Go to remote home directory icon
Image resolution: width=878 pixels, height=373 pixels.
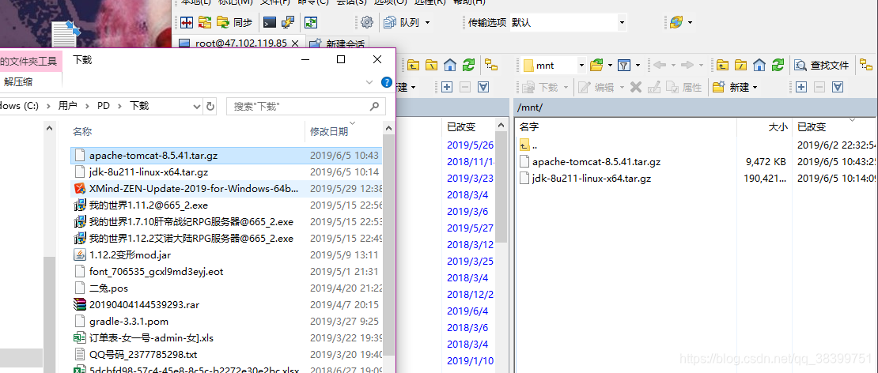click(x=759, y=66)
